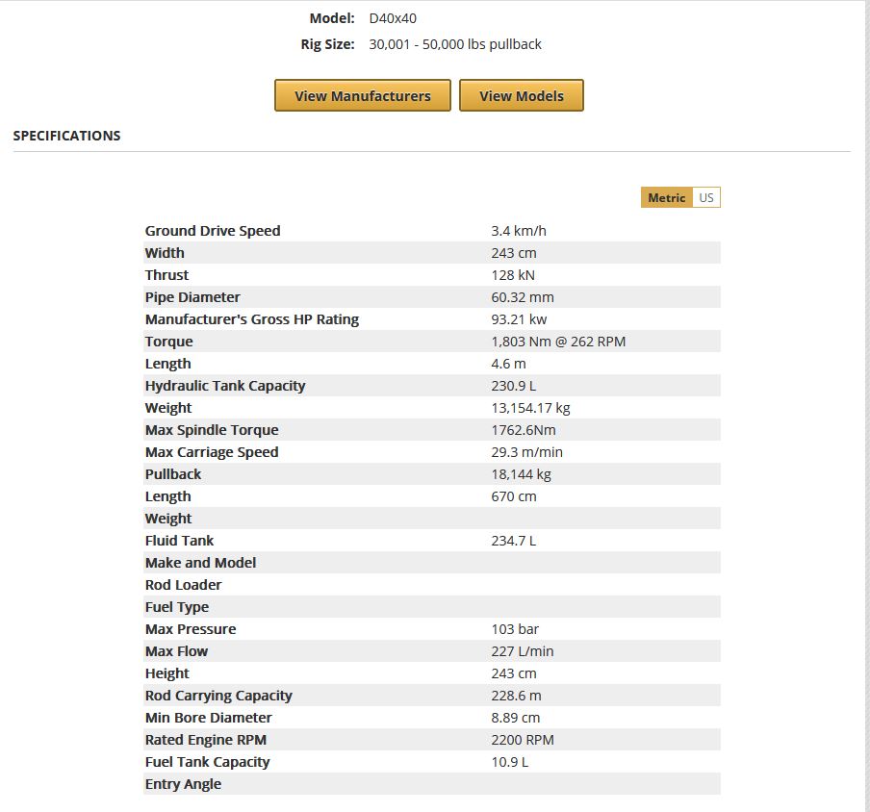This screenshot has height=812, width=870.
Task: Click the Max Spindle Torque label
Action: [212, 430]
